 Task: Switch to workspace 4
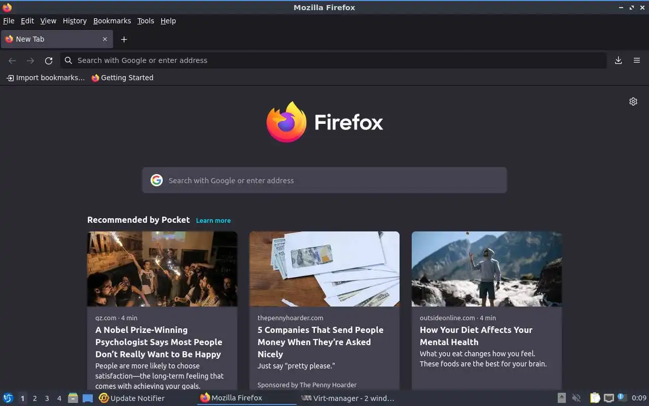[59, 398]
